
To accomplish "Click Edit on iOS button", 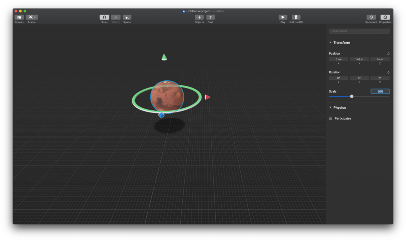I will [296, 17].
